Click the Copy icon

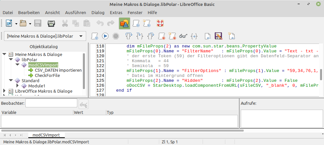point(76,24)
